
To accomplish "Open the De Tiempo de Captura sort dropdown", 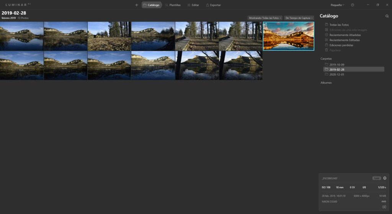I will [x=299, y=18].
